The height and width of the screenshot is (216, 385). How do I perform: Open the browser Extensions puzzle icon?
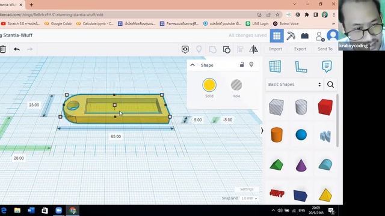(307, 14)
